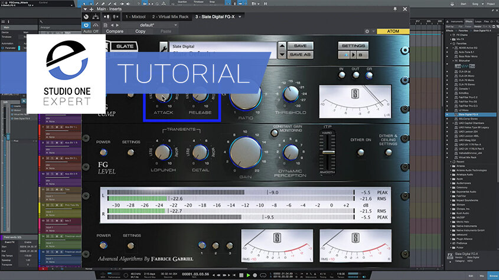The width and height of the screenshot is (499, 280).
Task: Click the transport play button
Action: click(248, 275)
